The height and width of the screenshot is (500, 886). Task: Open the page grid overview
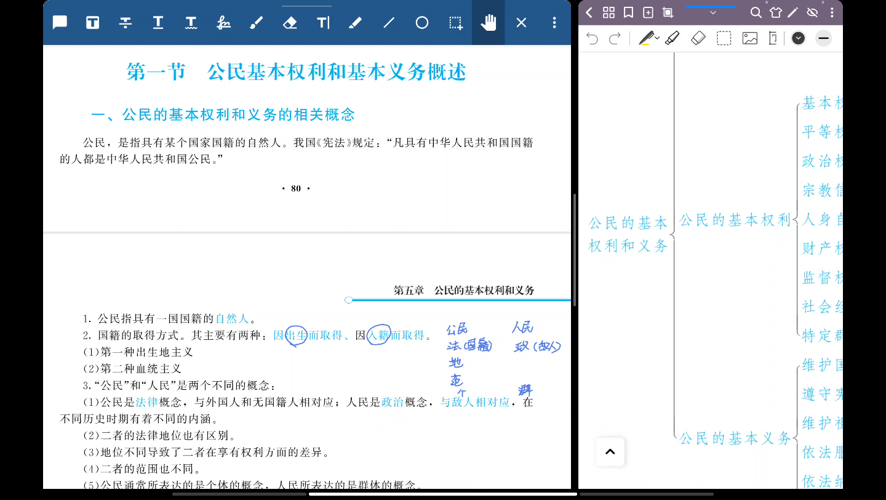coord(609,12)
